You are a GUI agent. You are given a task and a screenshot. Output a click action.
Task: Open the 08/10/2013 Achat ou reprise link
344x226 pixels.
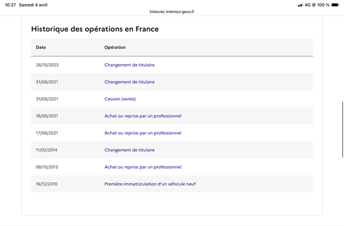click(x=143, y=167)
